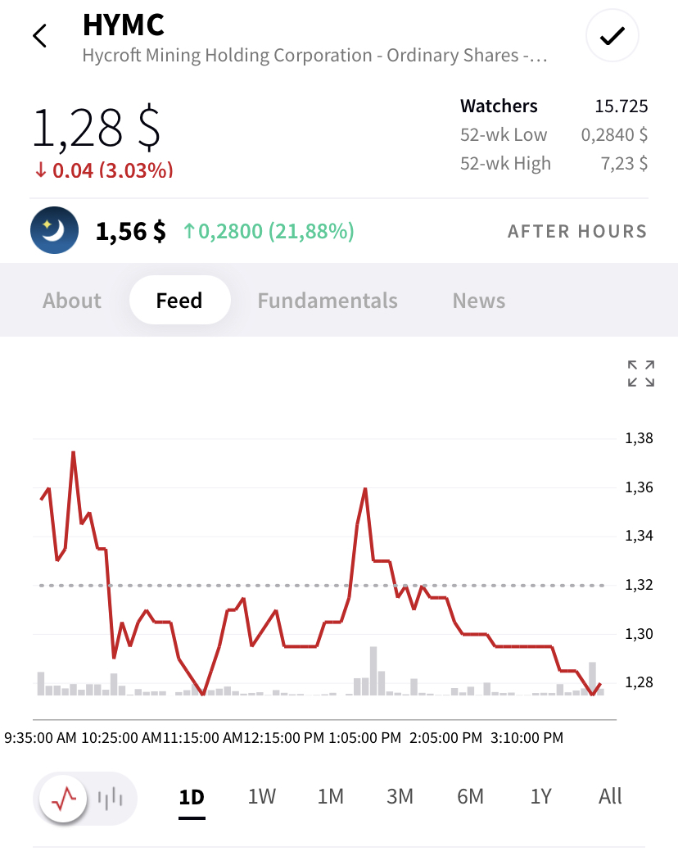678x865 pixels.
Task: Tap the 15.725 watchers count
Action: 621,106
